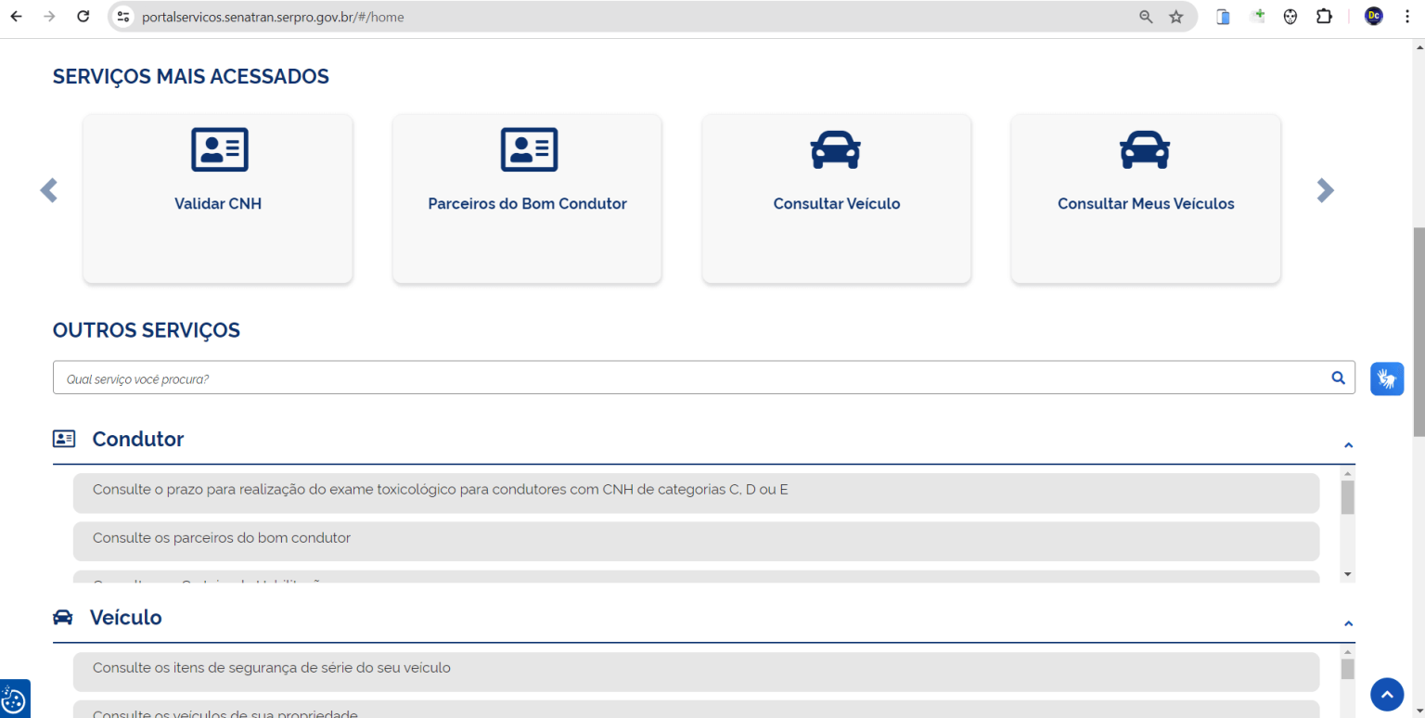Viewport: 1425px width, 718px height.
Task: Click the back-to-top circular arrow icon
Action: coord(1387,694)
